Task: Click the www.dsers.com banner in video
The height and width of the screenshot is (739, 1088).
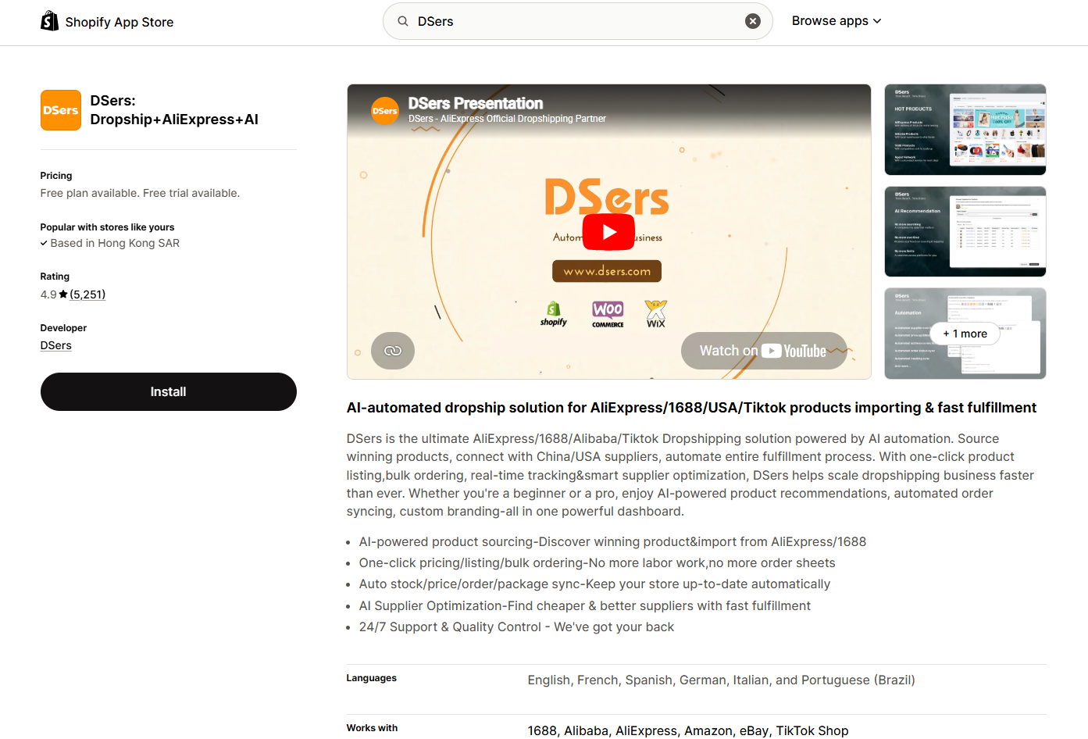Action: click(x=607, y=271)
